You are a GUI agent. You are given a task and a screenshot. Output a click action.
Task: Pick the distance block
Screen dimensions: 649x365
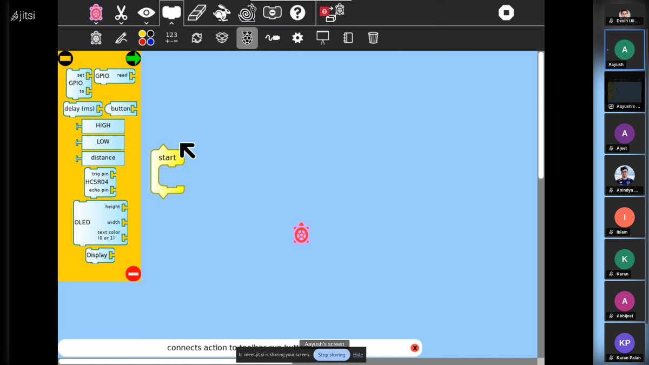(101, 158)
